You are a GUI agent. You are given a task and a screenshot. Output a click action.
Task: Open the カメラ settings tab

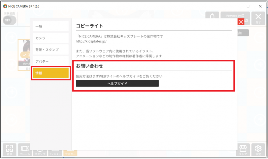(51, 38)
